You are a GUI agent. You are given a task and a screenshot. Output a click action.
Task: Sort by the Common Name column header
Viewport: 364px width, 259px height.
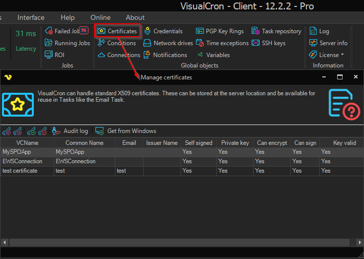(x=85, y=143)
